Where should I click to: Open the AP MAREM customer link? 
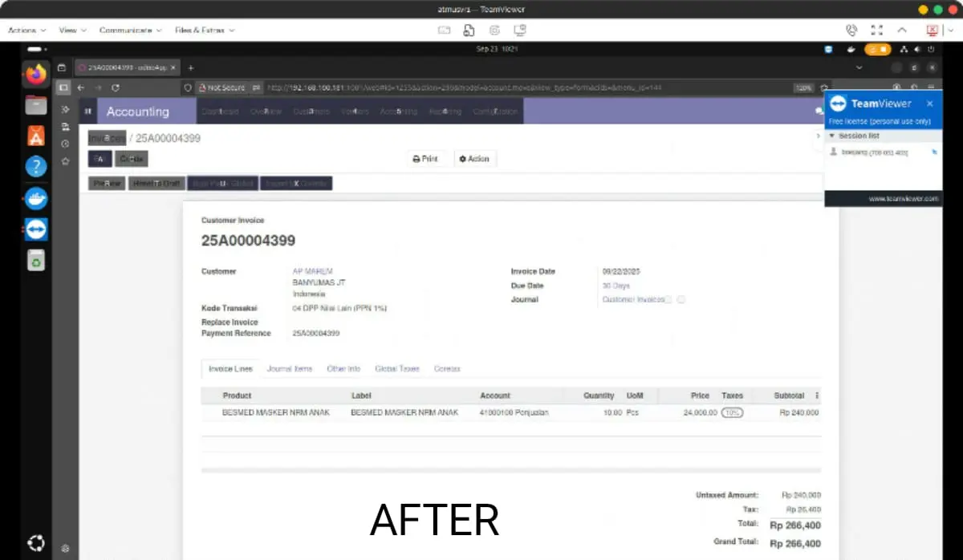tap(312, 271)
